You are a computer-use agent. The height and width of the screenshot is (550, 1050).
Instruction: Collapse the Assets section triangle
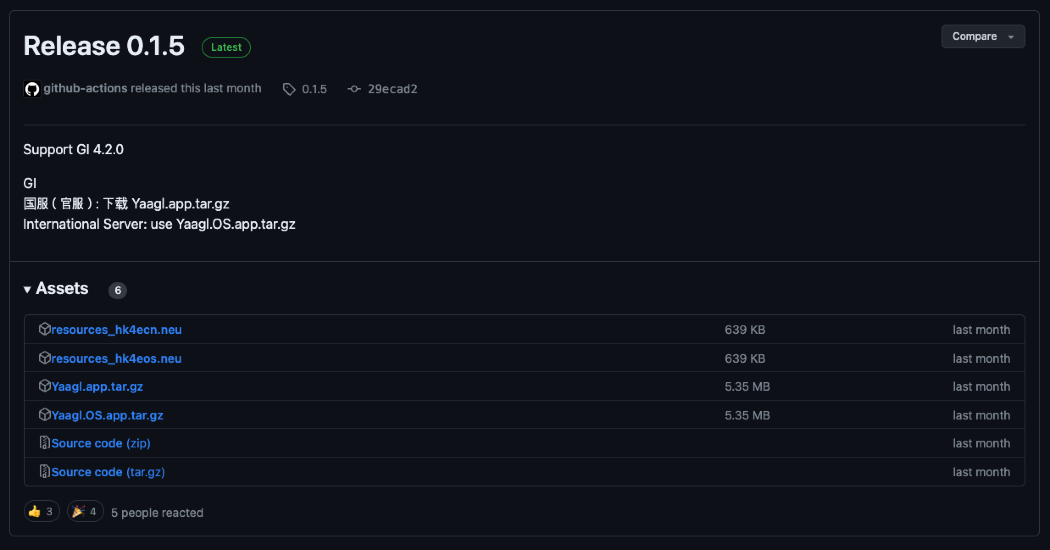click(28, 289)
